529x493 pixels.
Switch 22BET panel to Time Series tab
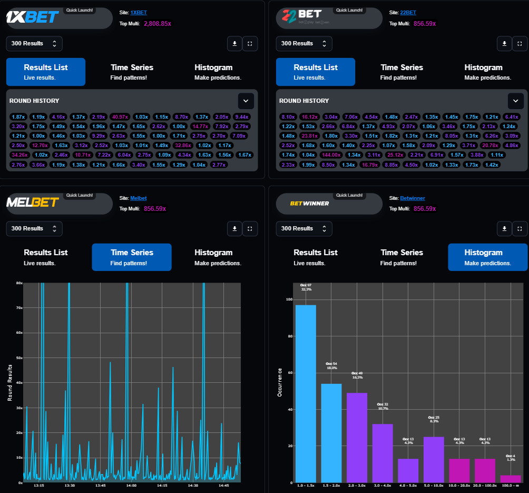pyautogui.click(x=402, y=72)
